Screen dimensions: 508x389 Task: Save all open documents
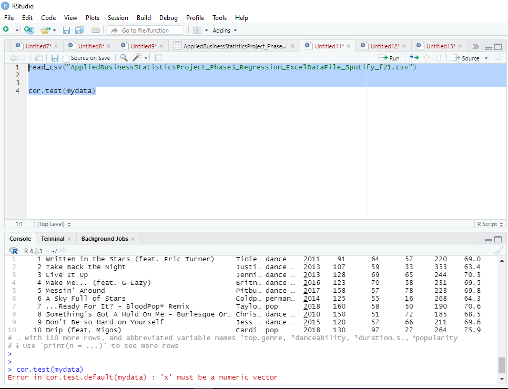click(79, 30)
